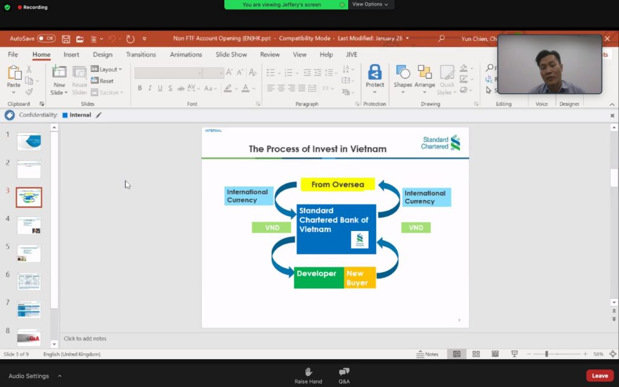Click the Text Highlight Color button

click(228, 88)
